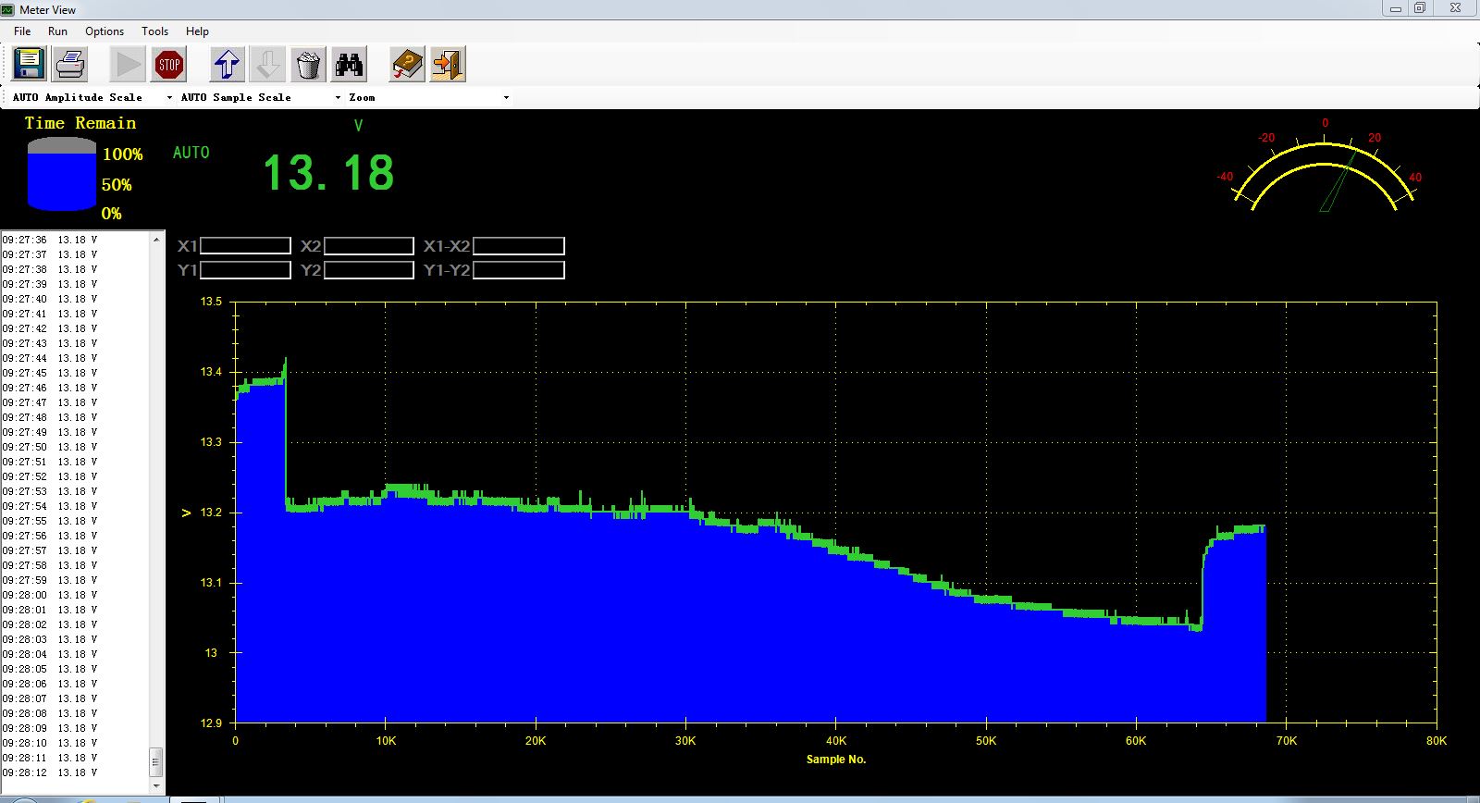The image size is (1480, 803).
Task: Select the 09:27:36 13.18 V log entry
Action: tap(50, 240)
